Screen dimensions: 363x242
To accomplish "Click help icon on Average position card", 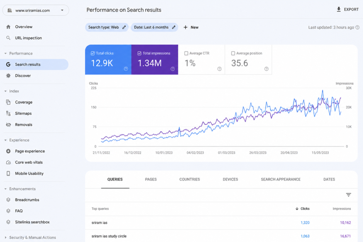I will point(267,69).
